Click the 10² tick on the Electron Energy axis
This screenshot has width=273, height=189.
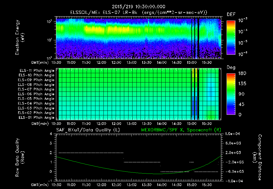coord(49,22)
